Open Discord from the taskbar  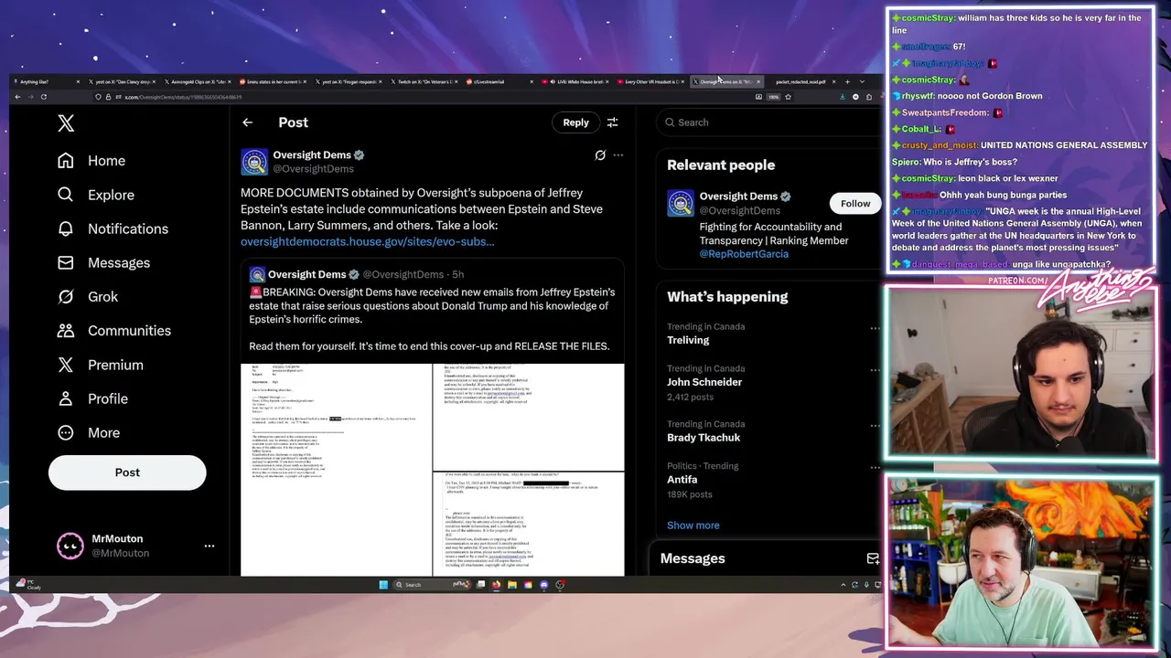[x=544, y=585]
